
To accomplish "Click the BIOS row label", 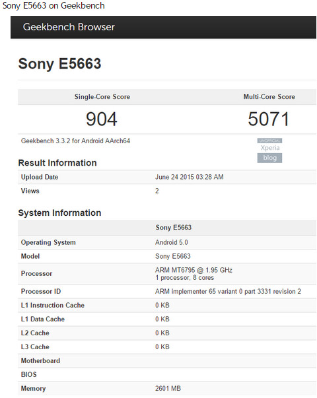I will pyautogui.click(x=28, y=375).
